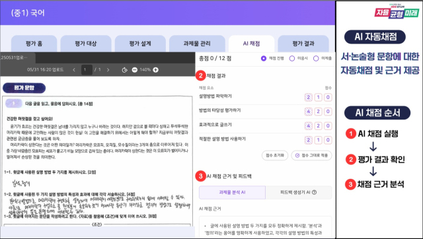Viewport: 423px width, 239px height.
Task: Rotate the uploaded document
Action: coord(124,70)
